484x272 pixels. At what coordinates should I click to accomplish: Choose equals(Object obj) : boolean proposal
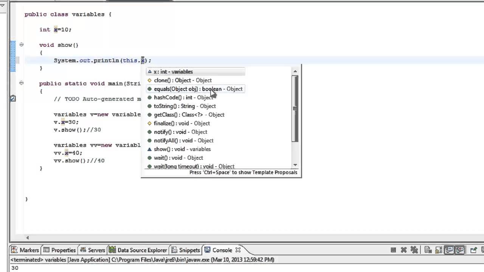coord(195,89)
